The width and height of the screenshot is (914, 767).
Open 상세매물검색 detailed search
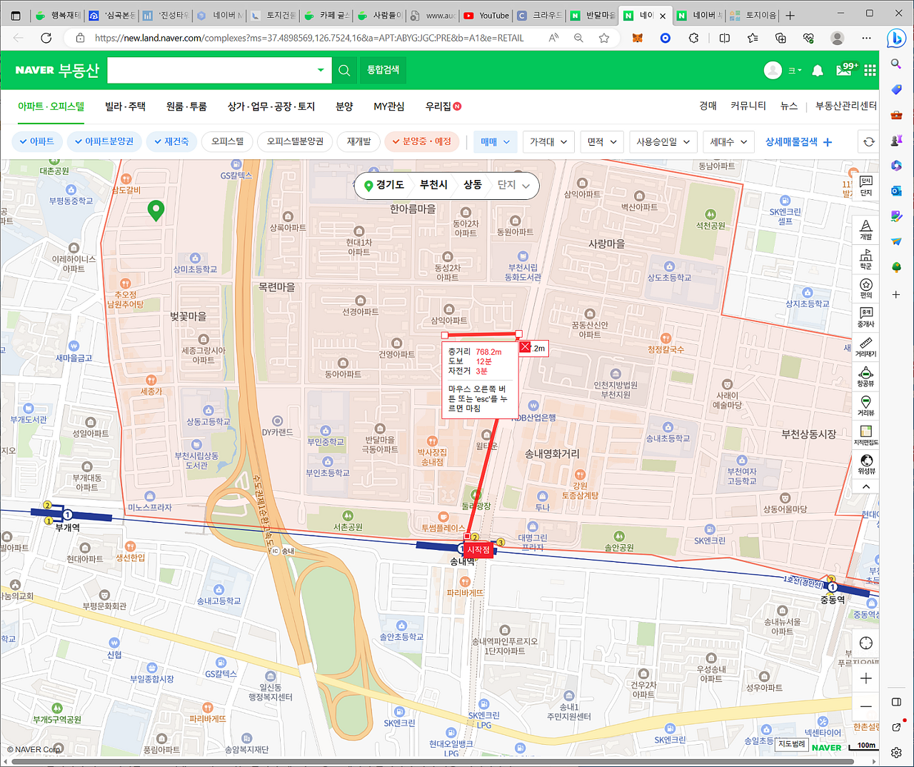[x=798, y=142]
